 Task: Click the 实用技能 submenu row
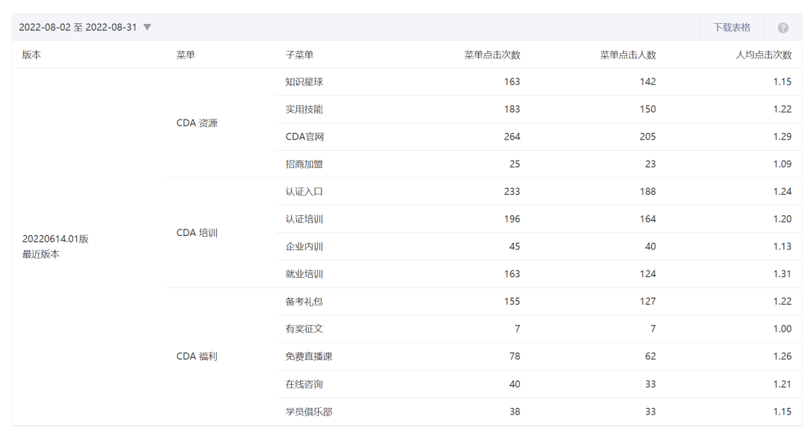539,109
